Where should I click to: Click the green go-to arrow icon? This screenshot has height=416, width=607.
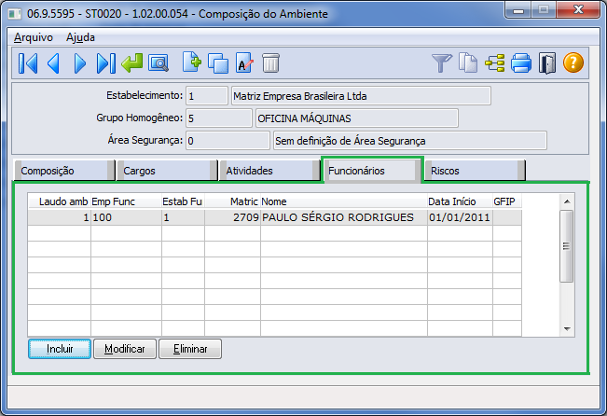[x=132, y=63]
